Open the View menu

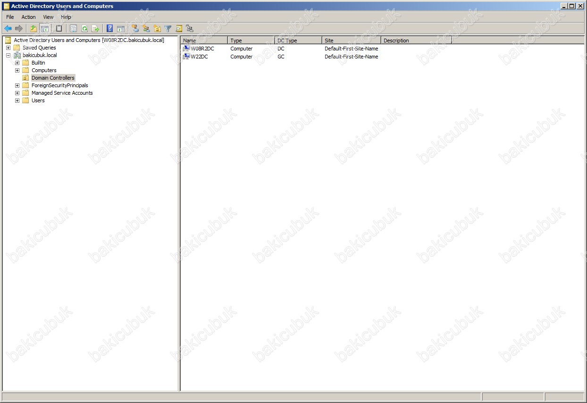click(x=48, y=17)
